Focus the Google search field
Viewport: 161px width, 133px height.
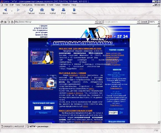coord(120,22)
